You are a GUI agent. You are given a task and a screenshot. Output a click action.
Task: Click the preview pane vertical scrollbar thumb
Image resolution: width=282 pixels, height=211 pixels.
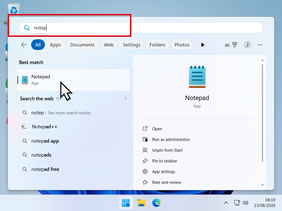pos(262,113)
